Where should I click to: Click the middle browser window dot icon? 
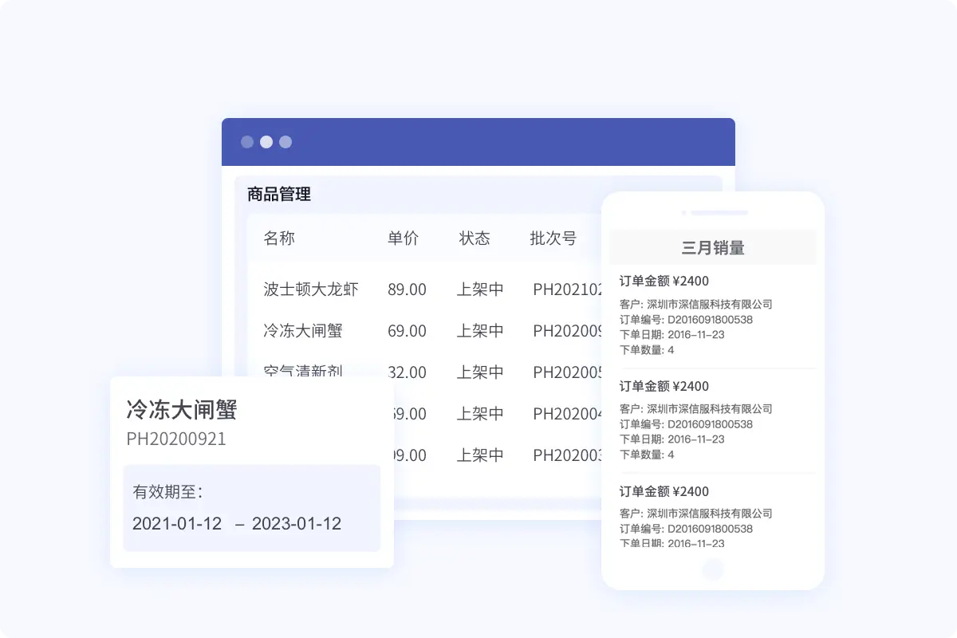[266, 141]
